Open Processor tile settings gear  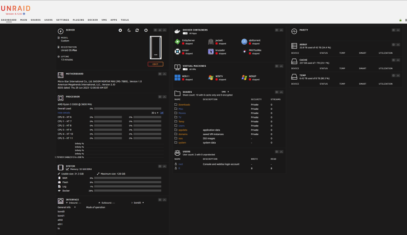[160, 97]
